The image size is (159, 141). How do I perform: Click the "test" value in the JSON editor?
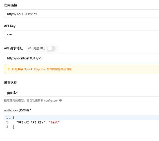54,122
